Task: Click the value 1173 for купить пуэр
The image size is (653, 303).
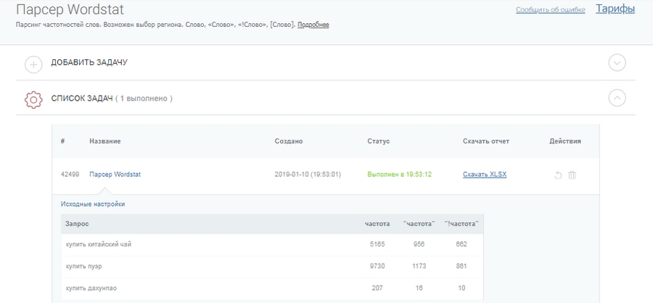Action: 419,266
